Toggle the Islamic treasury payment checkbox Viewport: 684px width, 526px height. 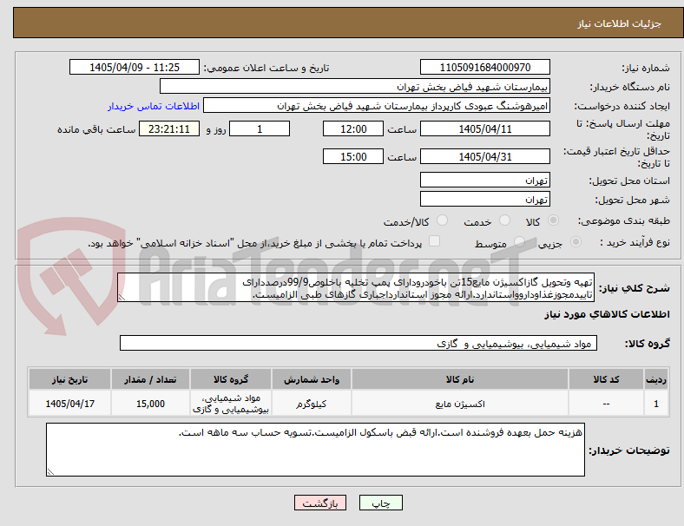pyautogui.click(x=435, y=241)
